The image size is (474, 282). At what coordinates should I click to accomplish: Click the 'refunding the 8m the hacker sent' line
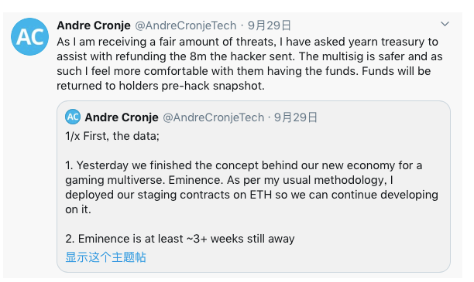pos(249,56)
